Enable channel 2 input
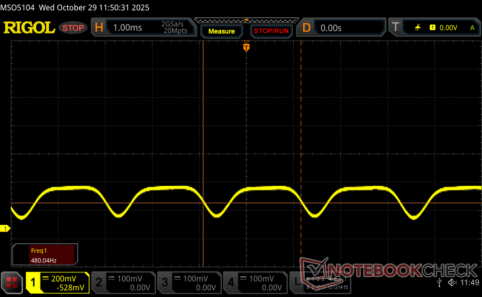 (123, 283)
